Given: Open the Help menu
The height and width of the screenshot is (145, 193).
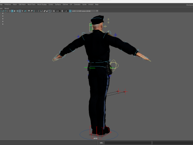Looking at the screenshot, I should (x=97, y=4).
